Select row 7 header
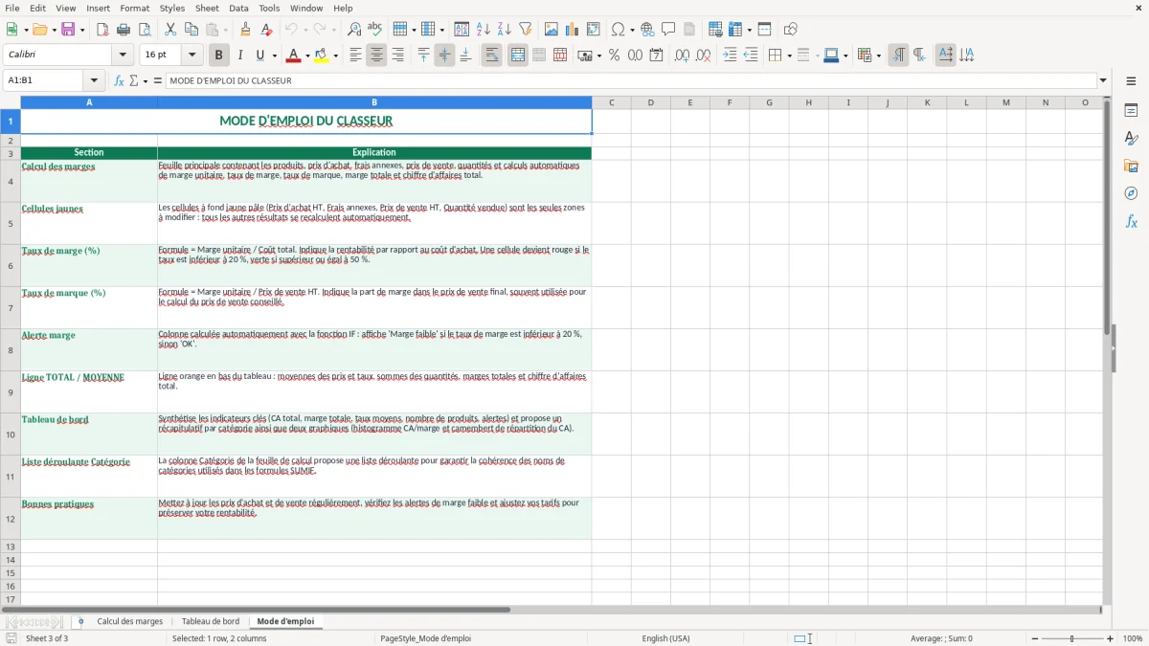 [11, 308]
